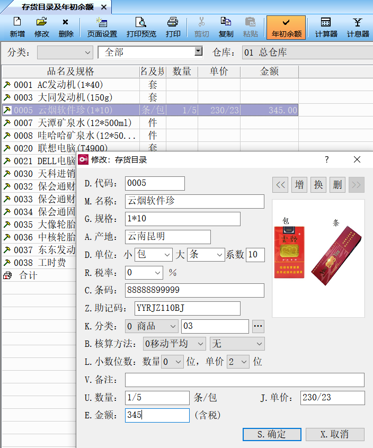Select row 0007 天潭矿泉水
The height and width of the screenshot is (448, 373).
[150, 123]
